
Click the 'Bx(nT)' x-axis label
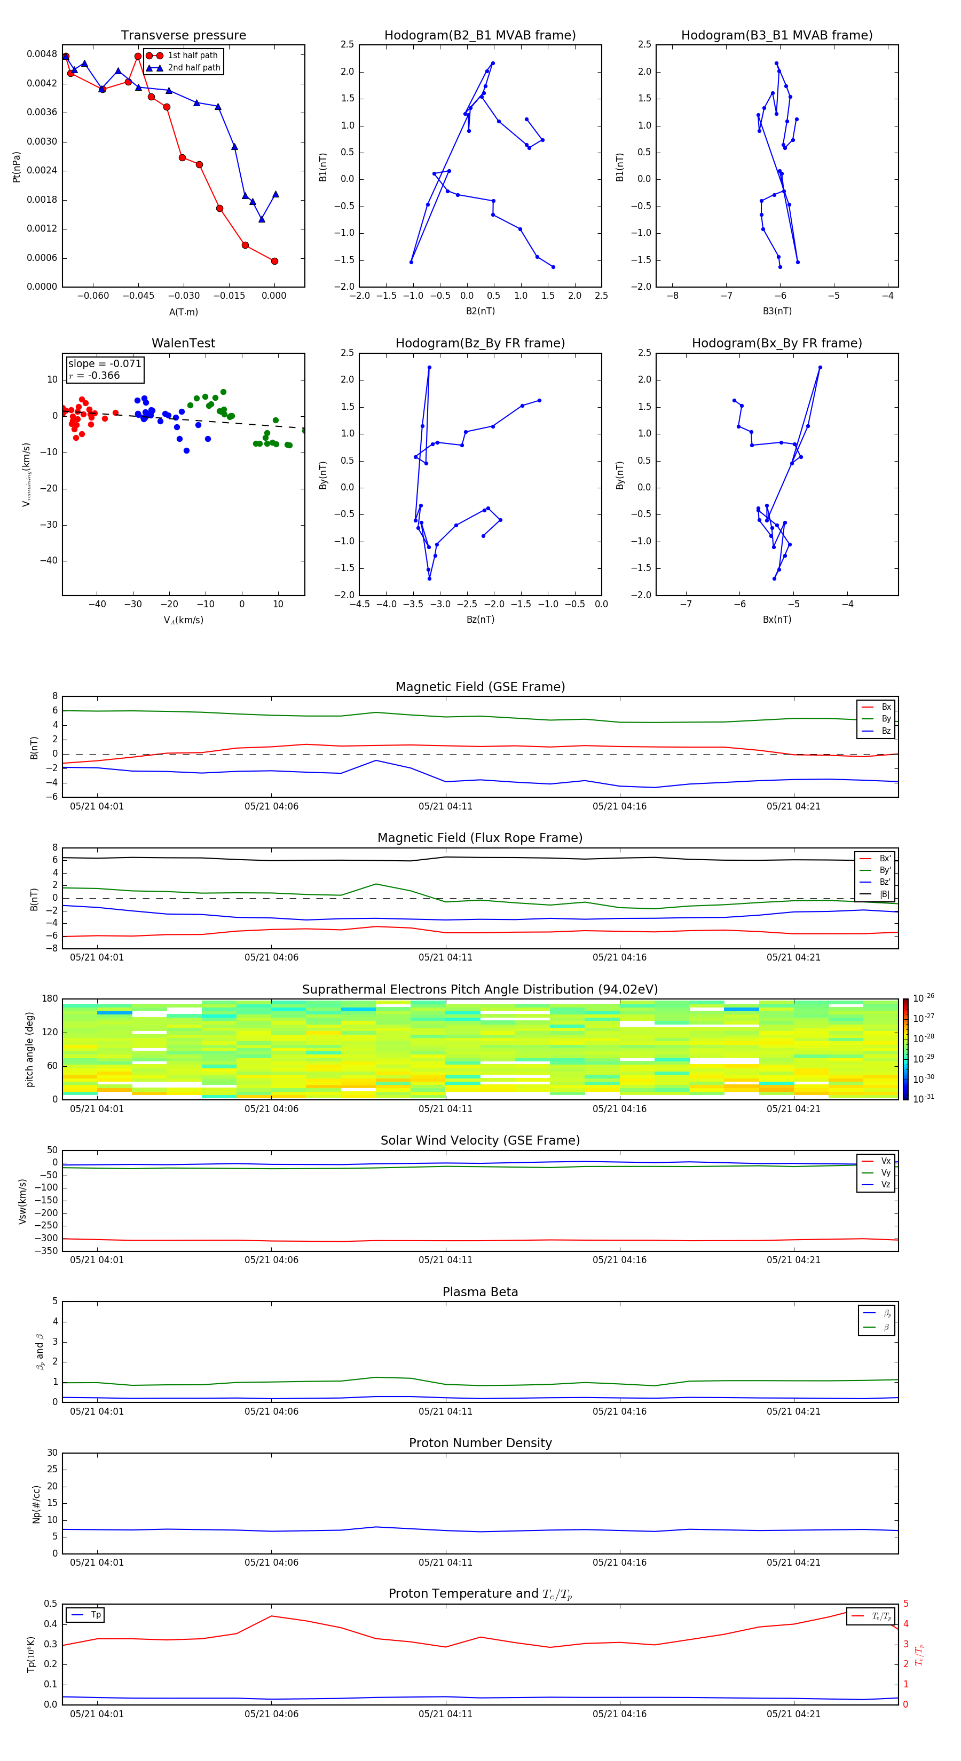[777, 620]
